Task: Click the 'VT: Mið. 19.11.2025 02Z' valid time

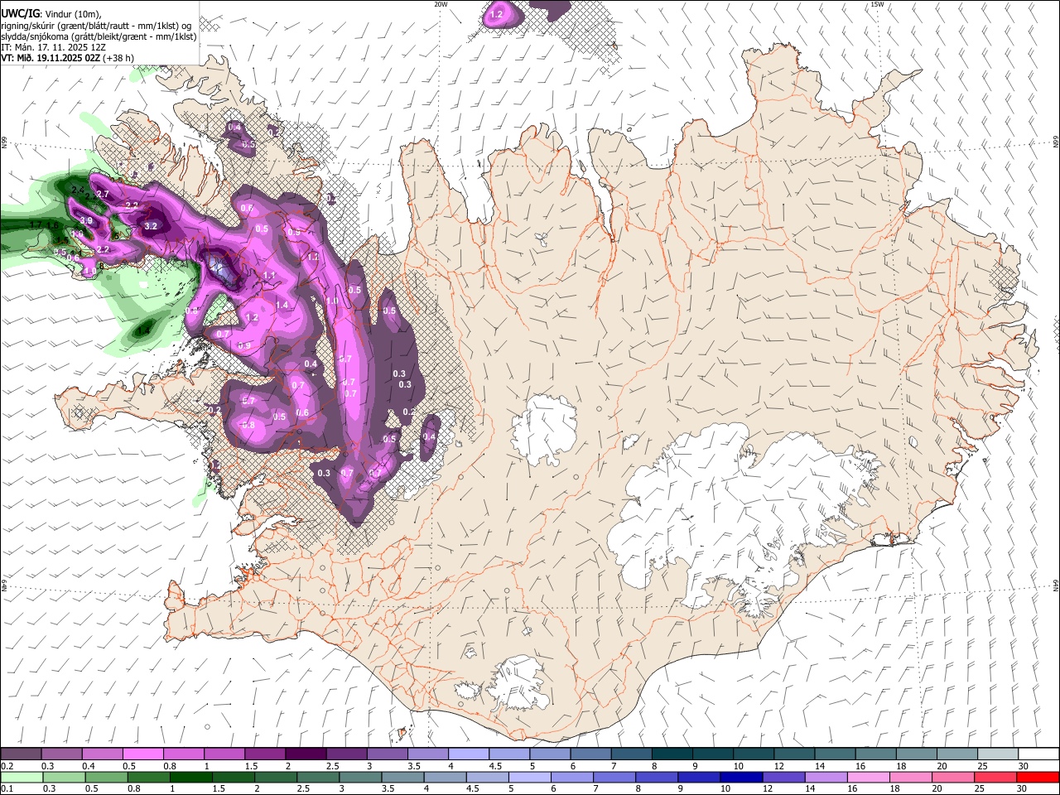Action: [51, 58]
